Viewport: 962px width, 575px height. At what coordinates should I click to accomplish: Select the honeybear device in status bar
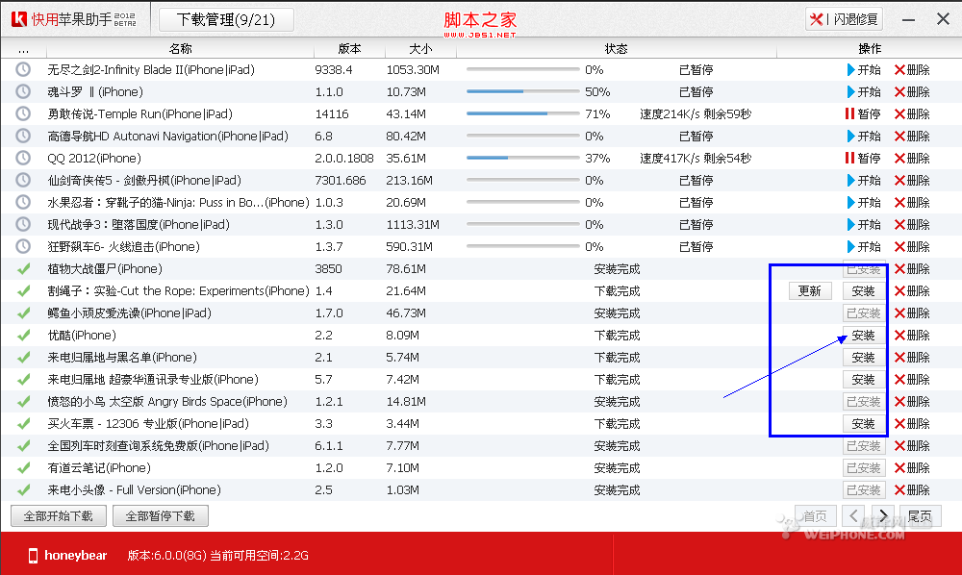(x=67, y=556)
